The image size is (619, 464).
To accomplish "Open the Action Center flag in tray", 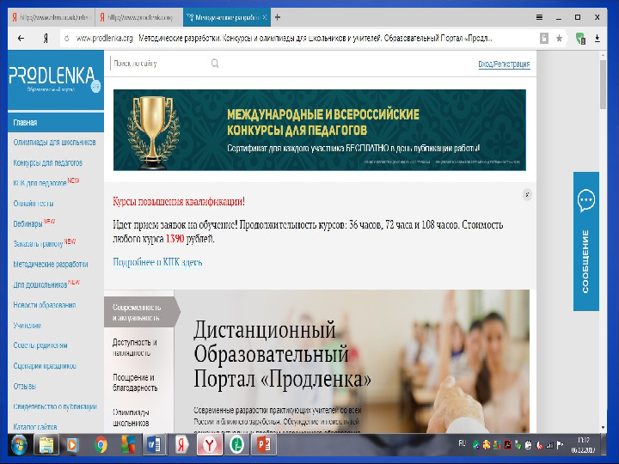I will (x=560, y=446).
